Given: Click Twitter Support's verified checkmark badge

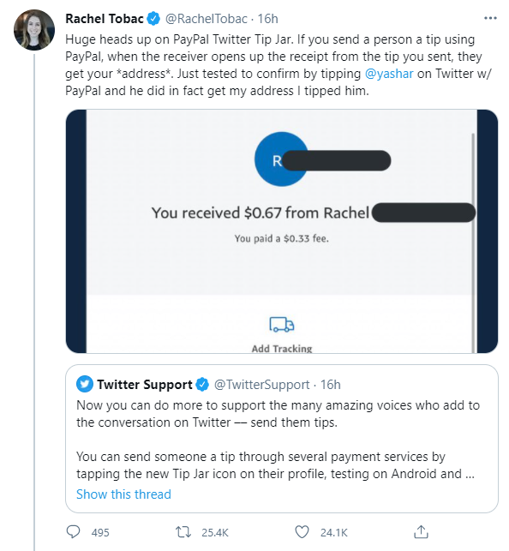Looking at the screenshot, I should tap(202, 385).
